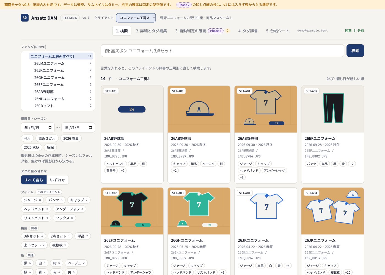Set tag combination to すべて含む
Screen dimensions: 385x275
click(x=34, y=180)
